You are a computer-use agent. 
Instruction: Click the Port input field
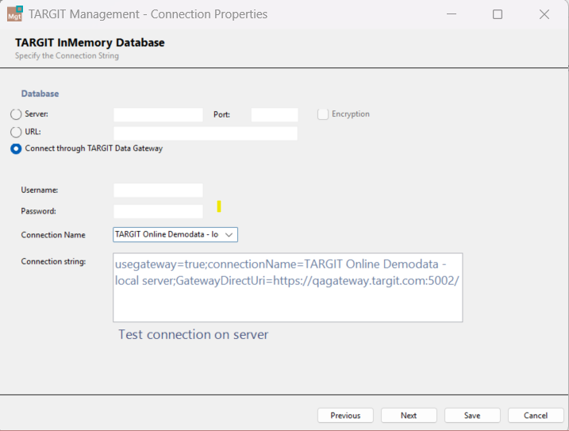click(x=275, y=115)
